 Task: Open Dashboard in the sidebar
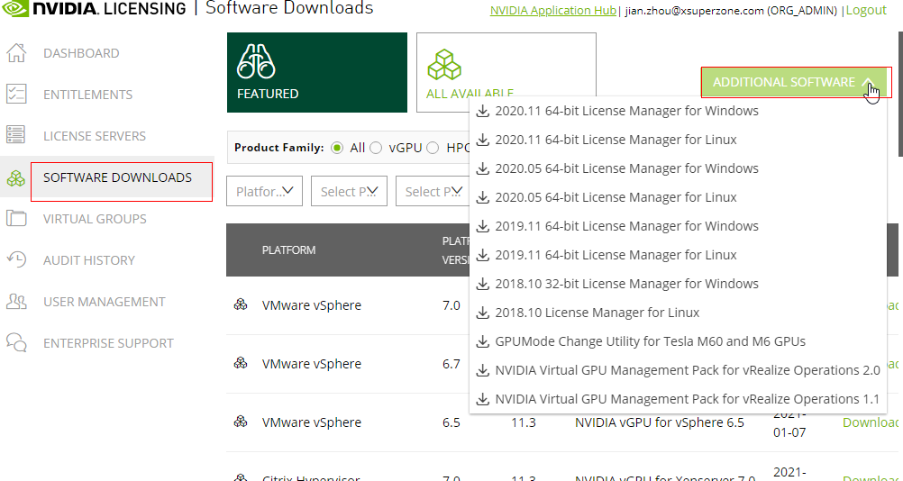tap(81, 53)
